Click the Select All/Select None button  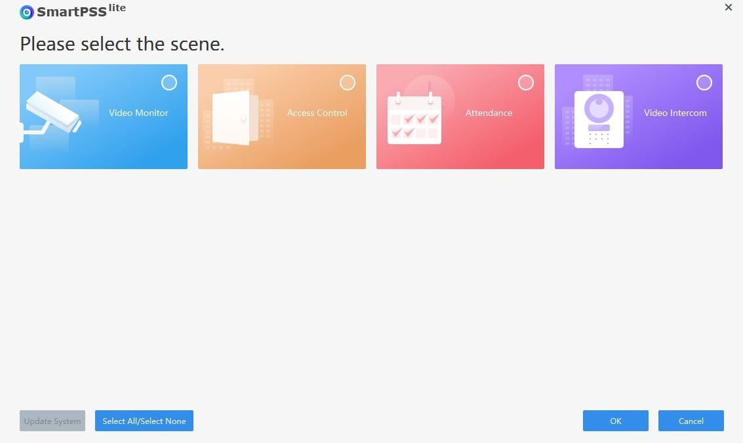tap(144, 421)
